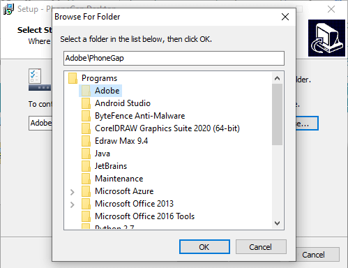The width and height of the screenshot is (348, 268).
Task: Confirm folder selection with OK
Action: 204,246
